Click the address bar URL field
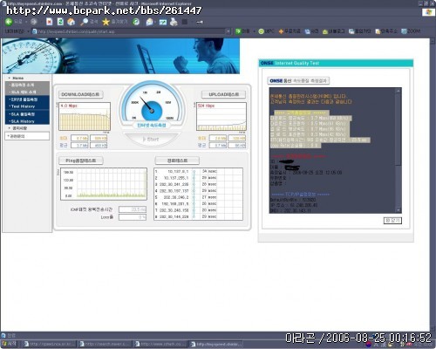The width and height of the screenshot is (436, 349). (131, 31)
